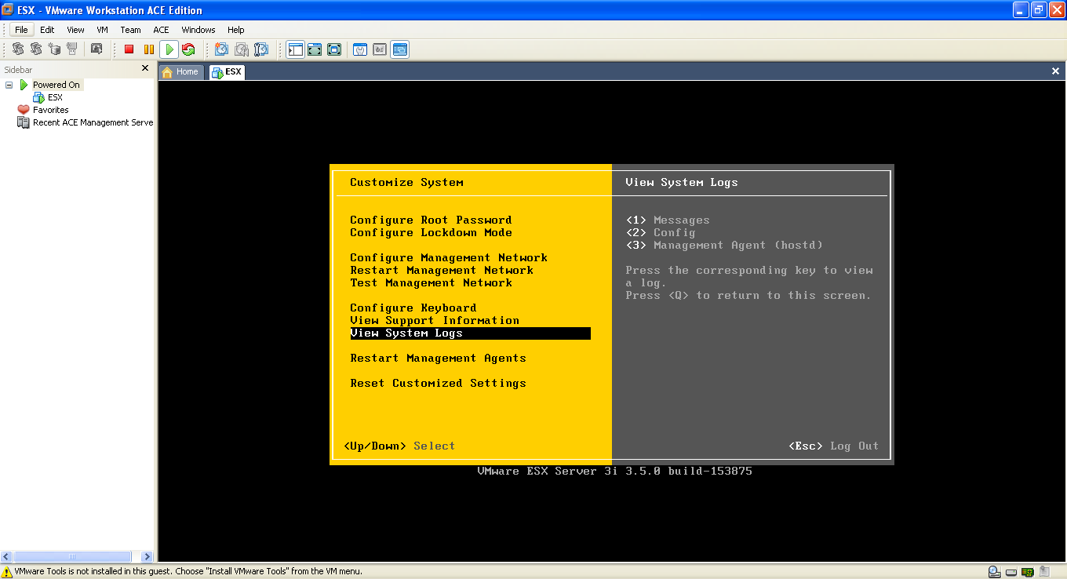Click <3> Management Agent (hostd) entry

click(724, 245)
